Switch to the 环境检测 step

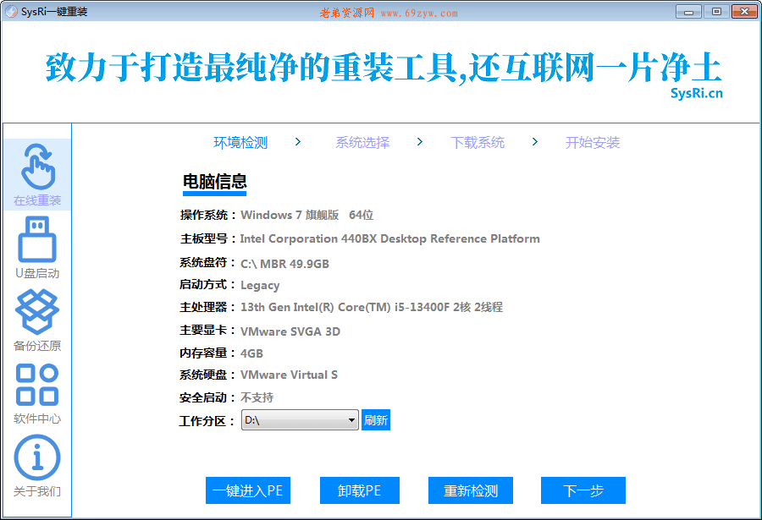(240, 142)
